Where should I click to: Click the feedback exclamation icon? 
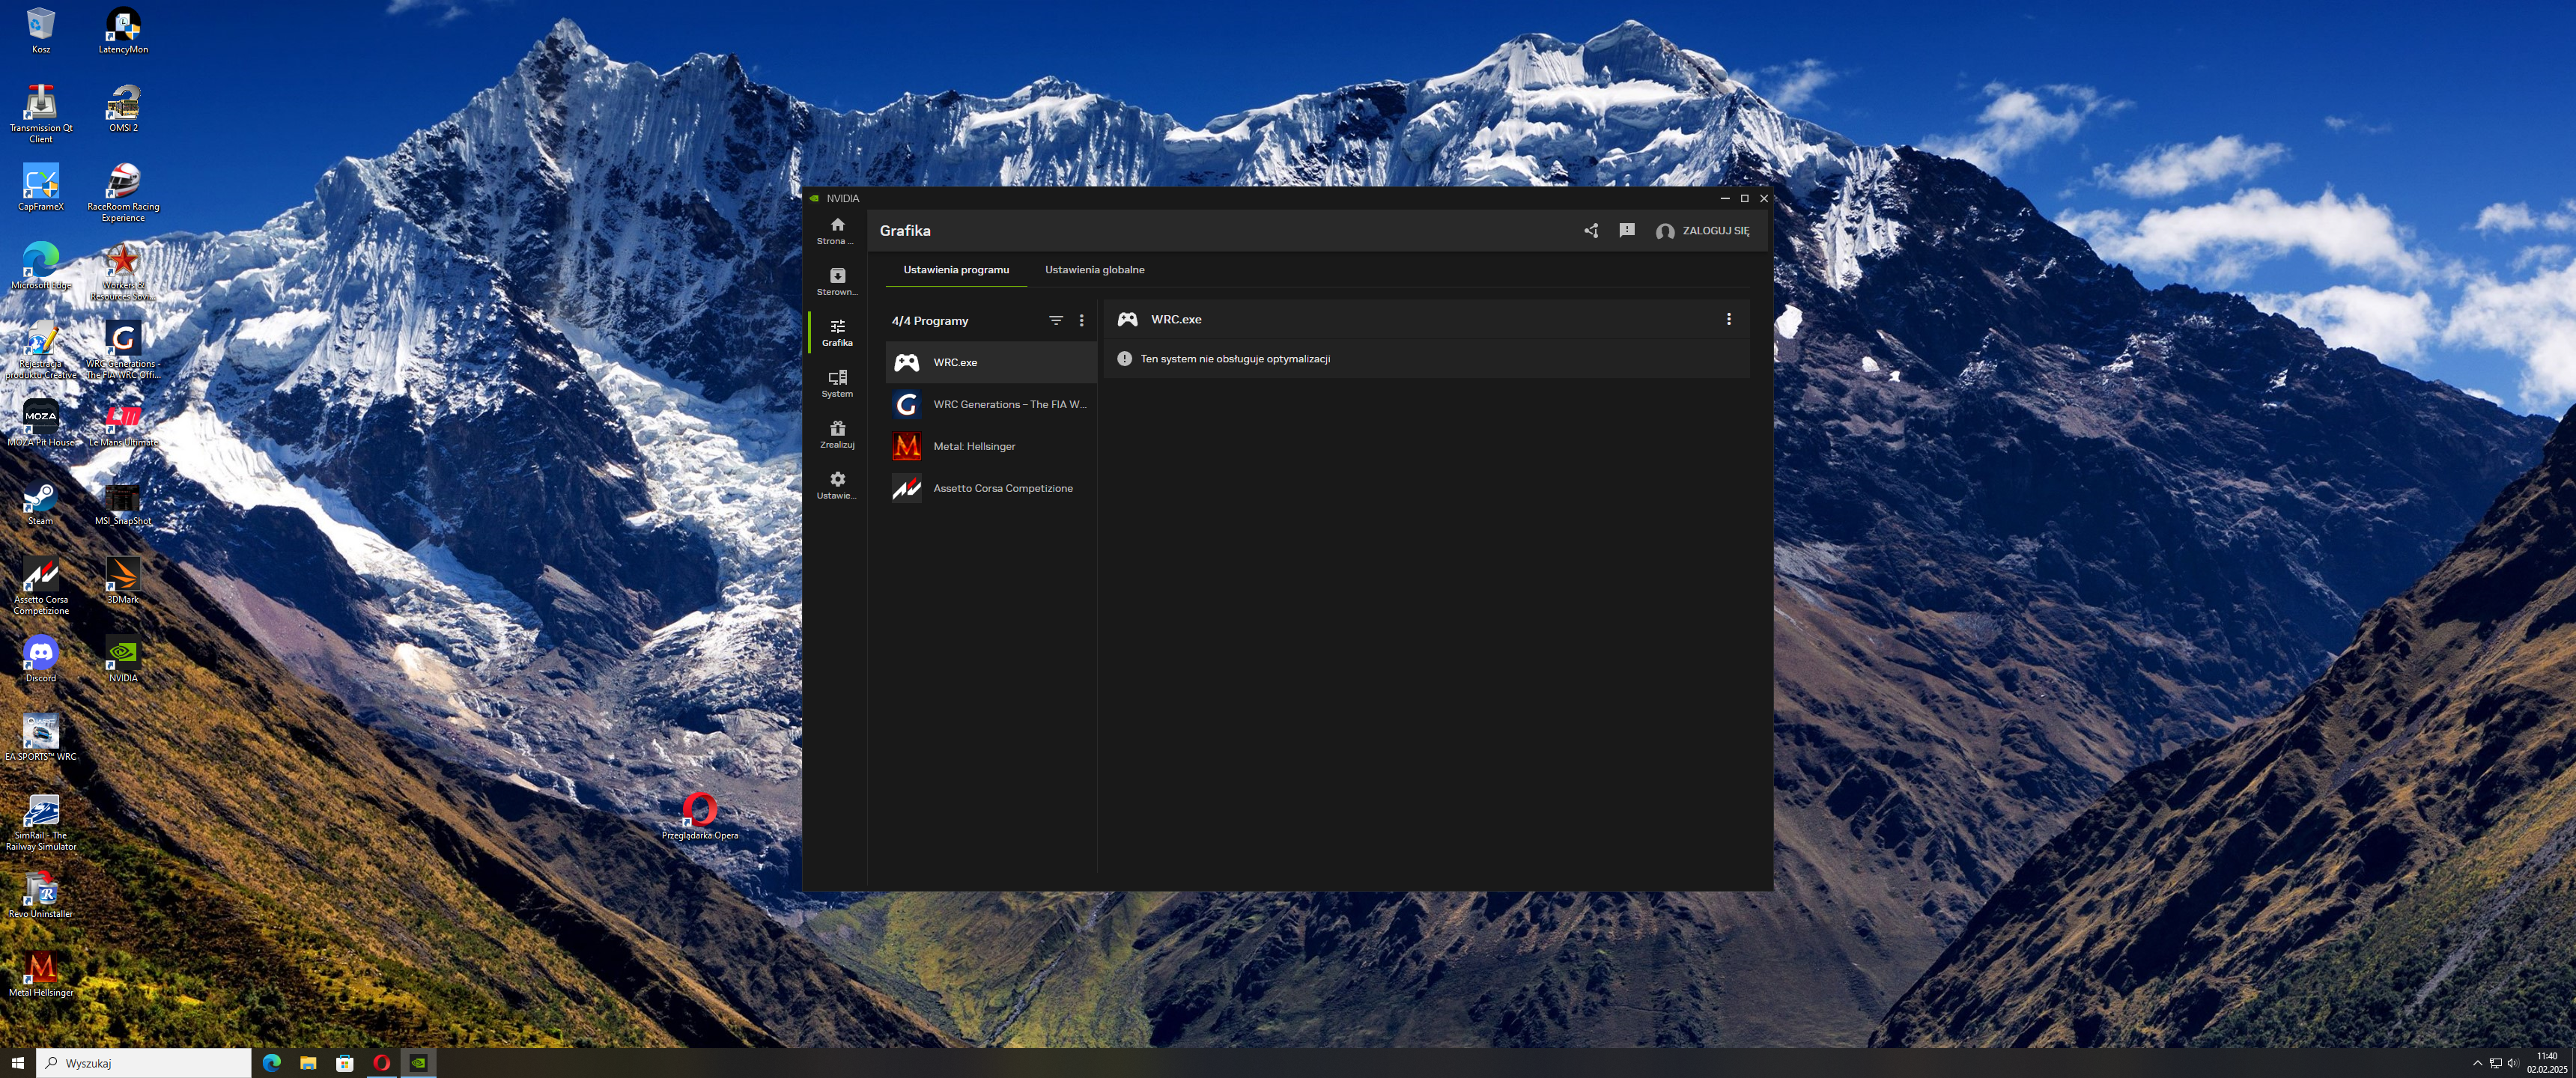[1627, 231]
